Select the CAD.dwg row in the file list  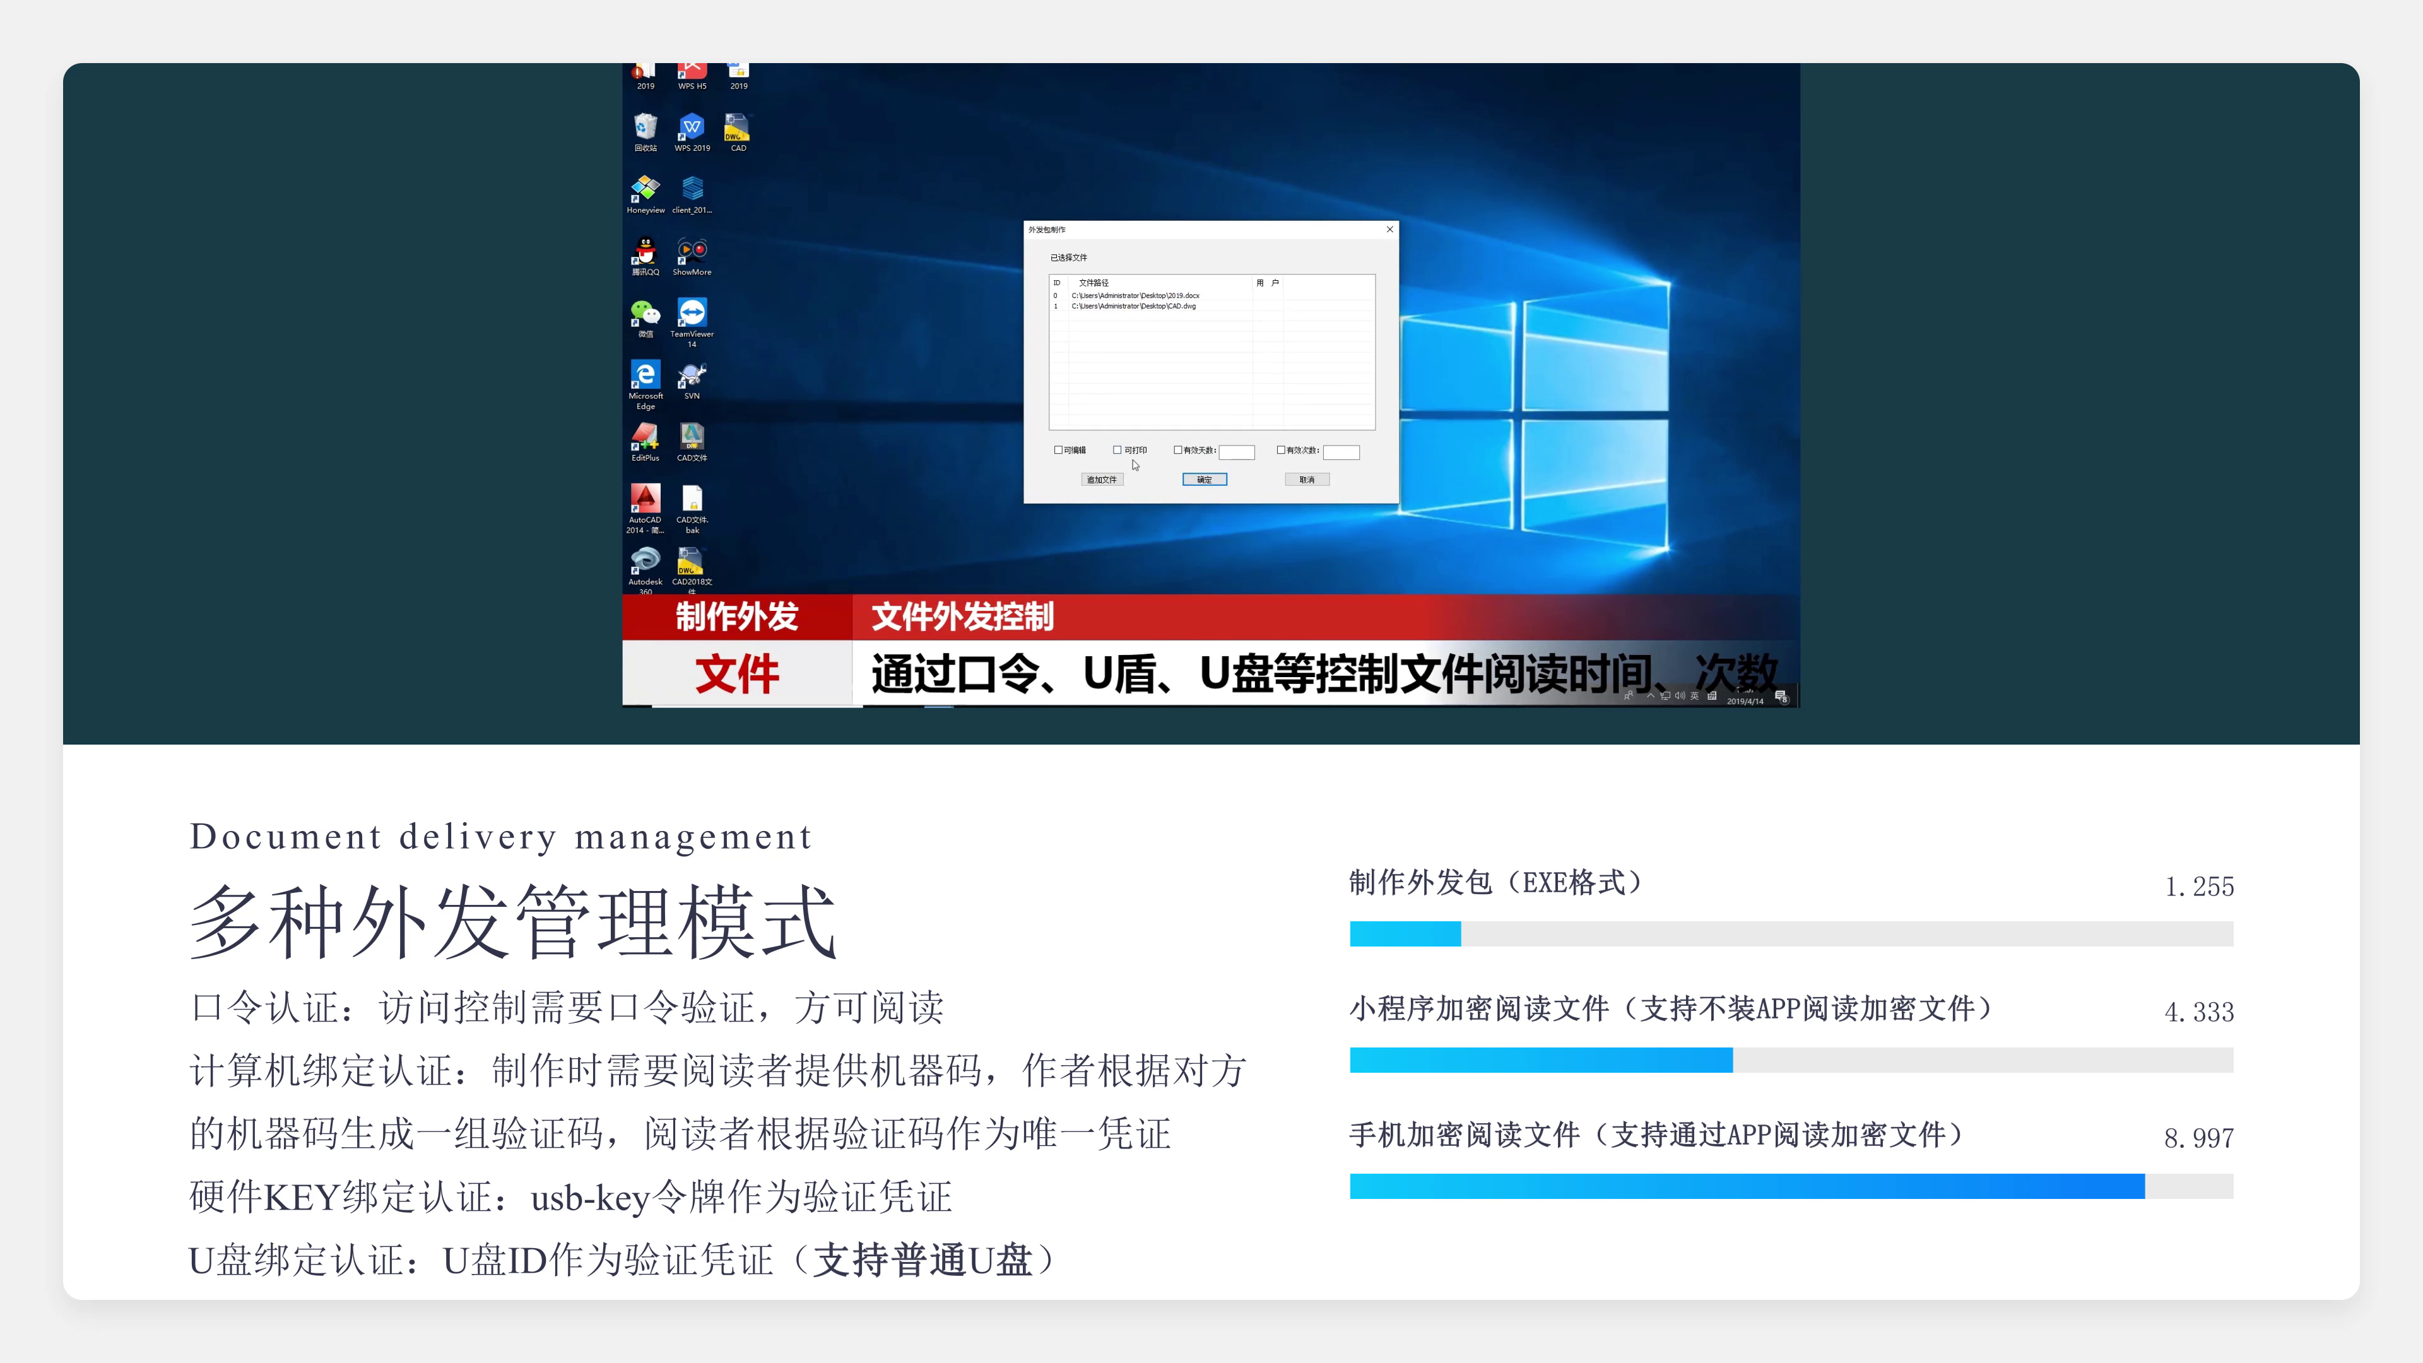pos(1133,307)
